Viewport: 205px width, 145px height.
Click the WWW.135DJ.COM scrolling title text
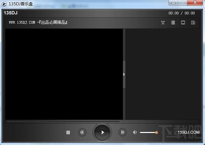point(38,22)
